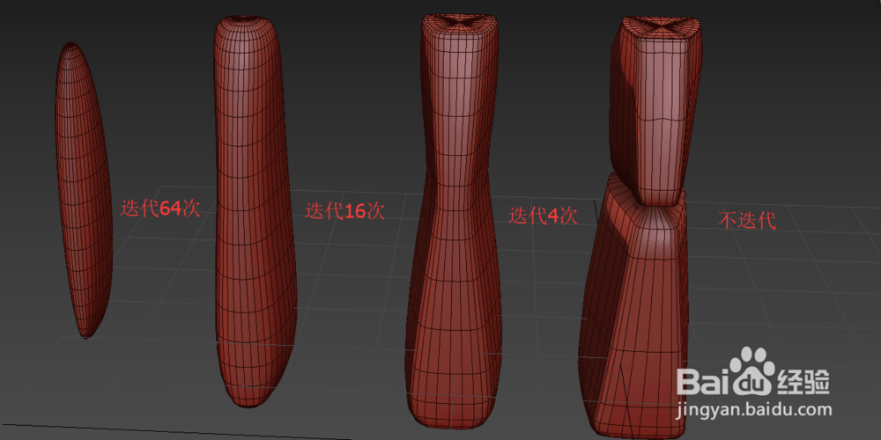Select the mesh left of label 迭代16次

[255, 210]
